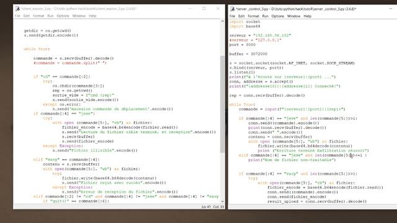Click the 'contenu = s.recv(buffer)' line
397x223 pixels.
[x=71, y=164]
